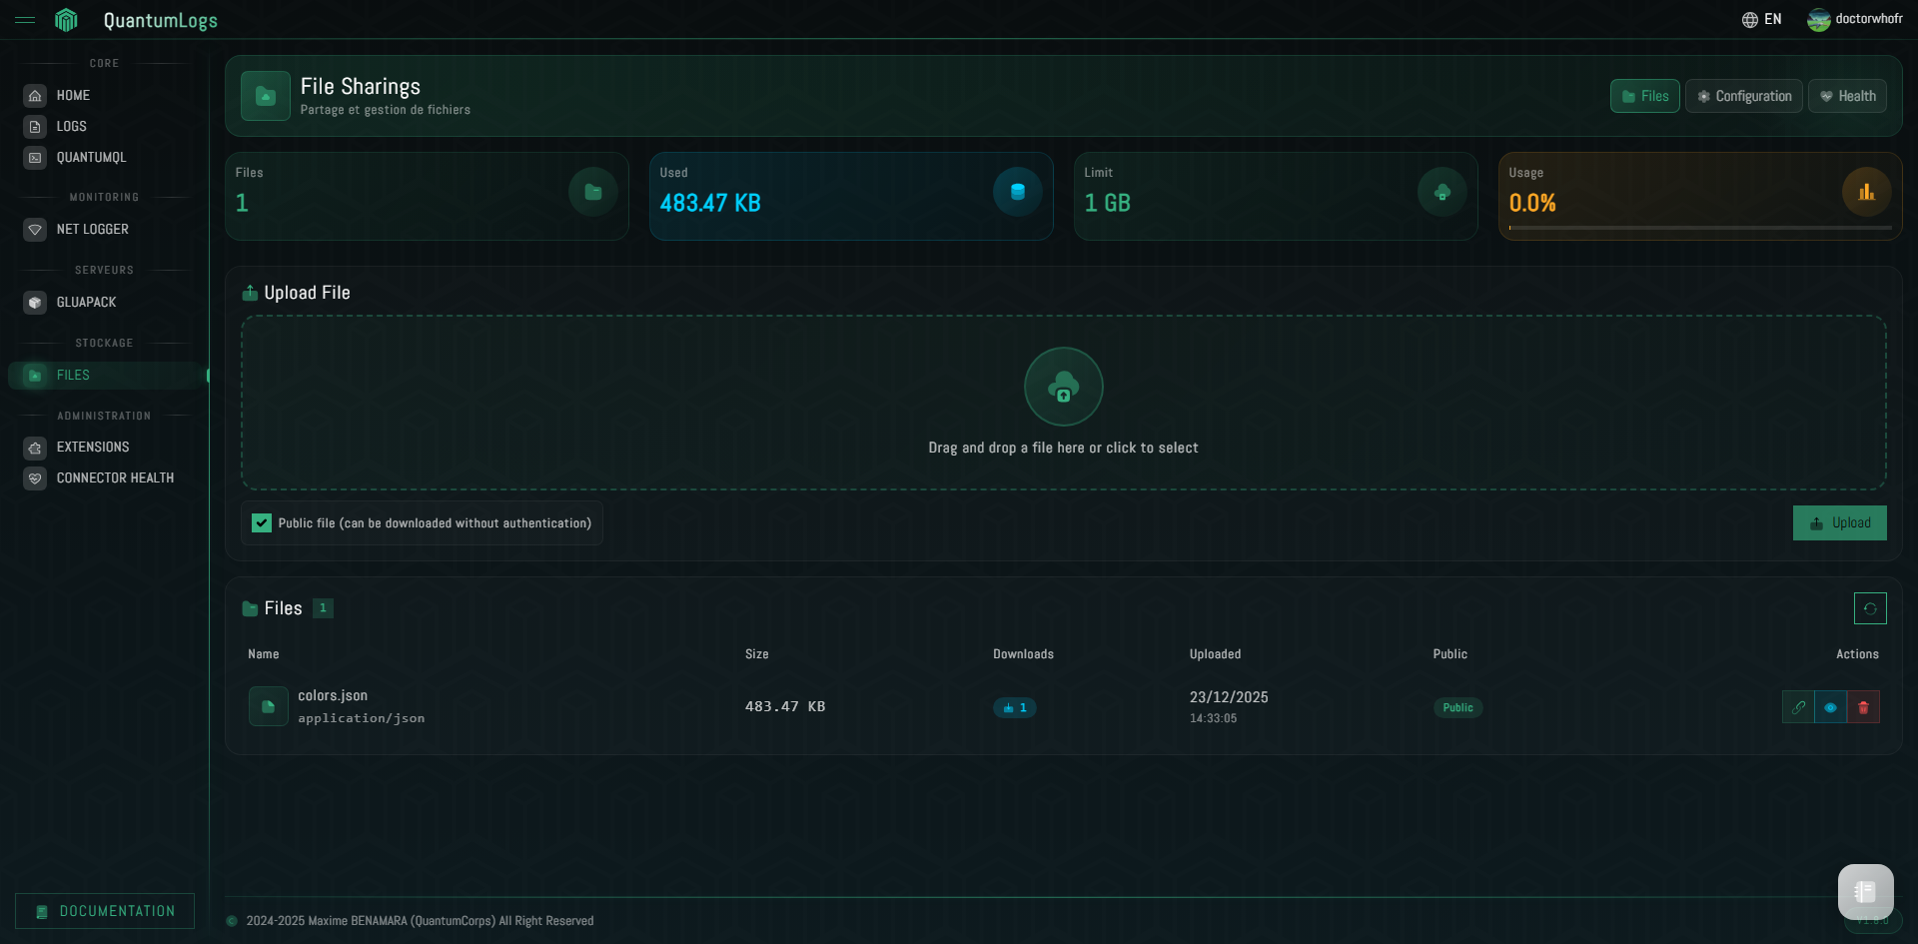
Task: Click the colors.json file type icon
Action: point(269,706)
